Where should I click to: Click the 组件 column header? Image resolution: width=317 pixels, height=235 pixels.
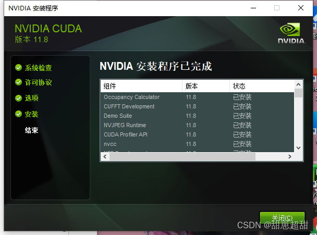point(141,86)
